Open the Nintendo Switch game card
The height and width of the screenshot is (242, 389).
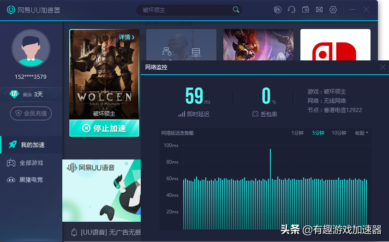(x=335, y=45)
